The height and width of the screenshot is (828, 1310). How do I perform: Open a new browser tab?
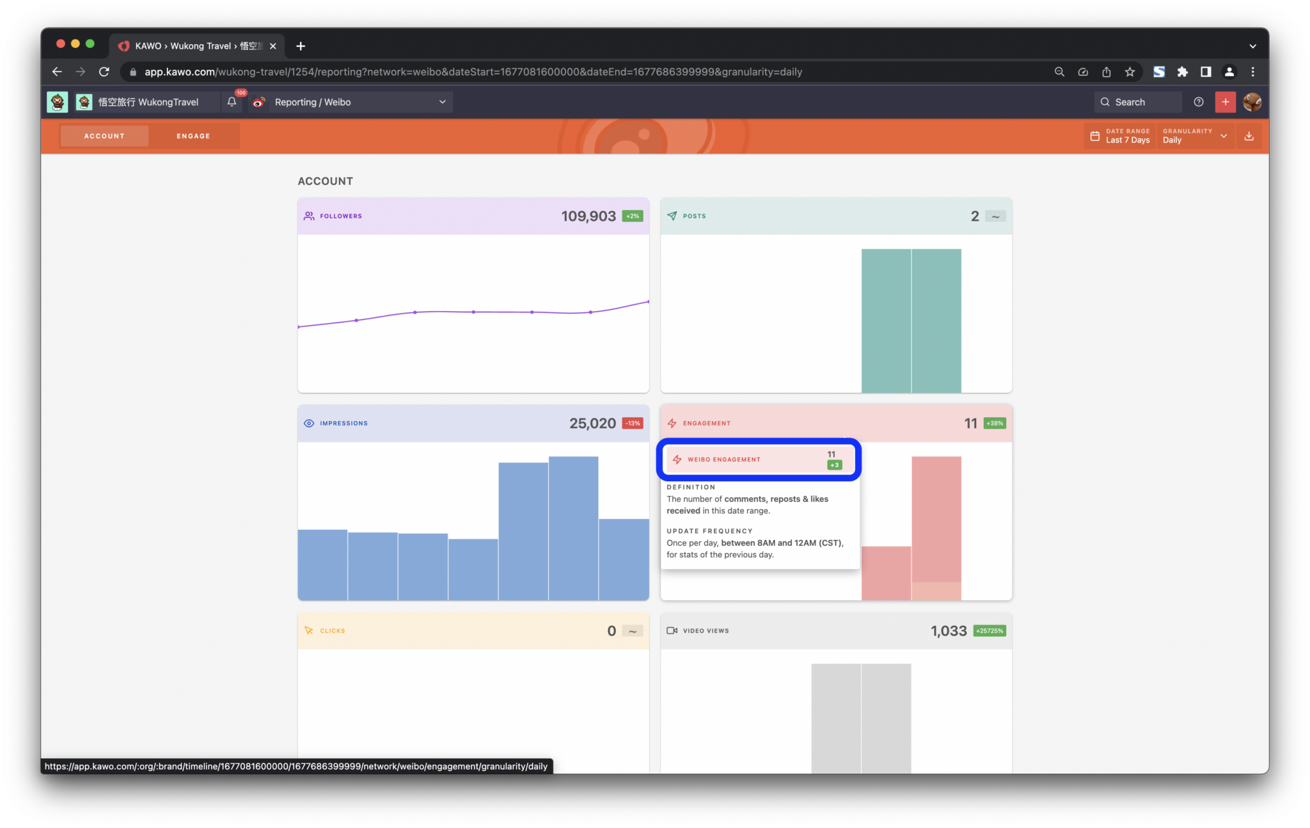[x=301, y=46]
